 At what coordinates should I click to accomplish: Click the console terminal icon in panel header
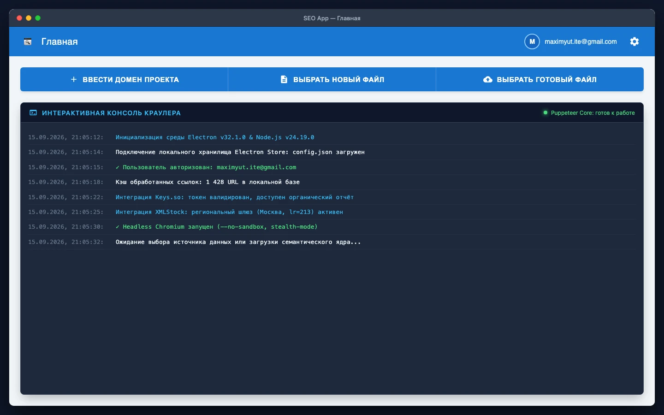point(33,113)
